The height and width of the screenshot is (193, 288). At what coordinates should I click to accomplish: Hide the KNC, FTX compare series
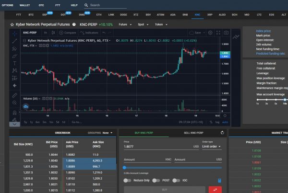click(41, 45)
